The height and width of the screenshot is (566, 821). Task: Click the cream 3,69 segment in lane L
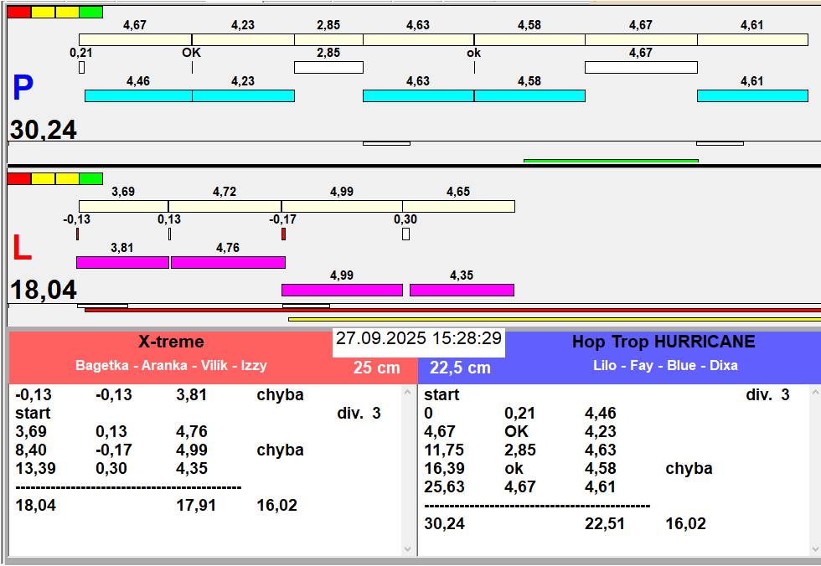point(124,206)
